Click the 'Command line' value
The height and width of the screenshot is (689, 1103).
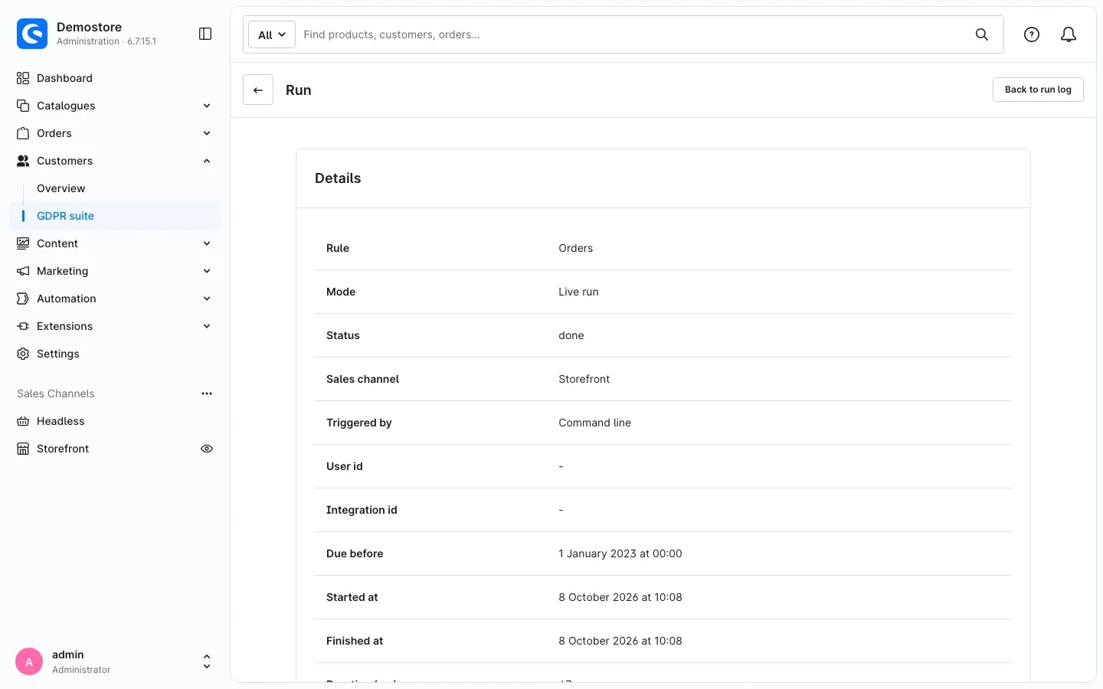[595, 423]
